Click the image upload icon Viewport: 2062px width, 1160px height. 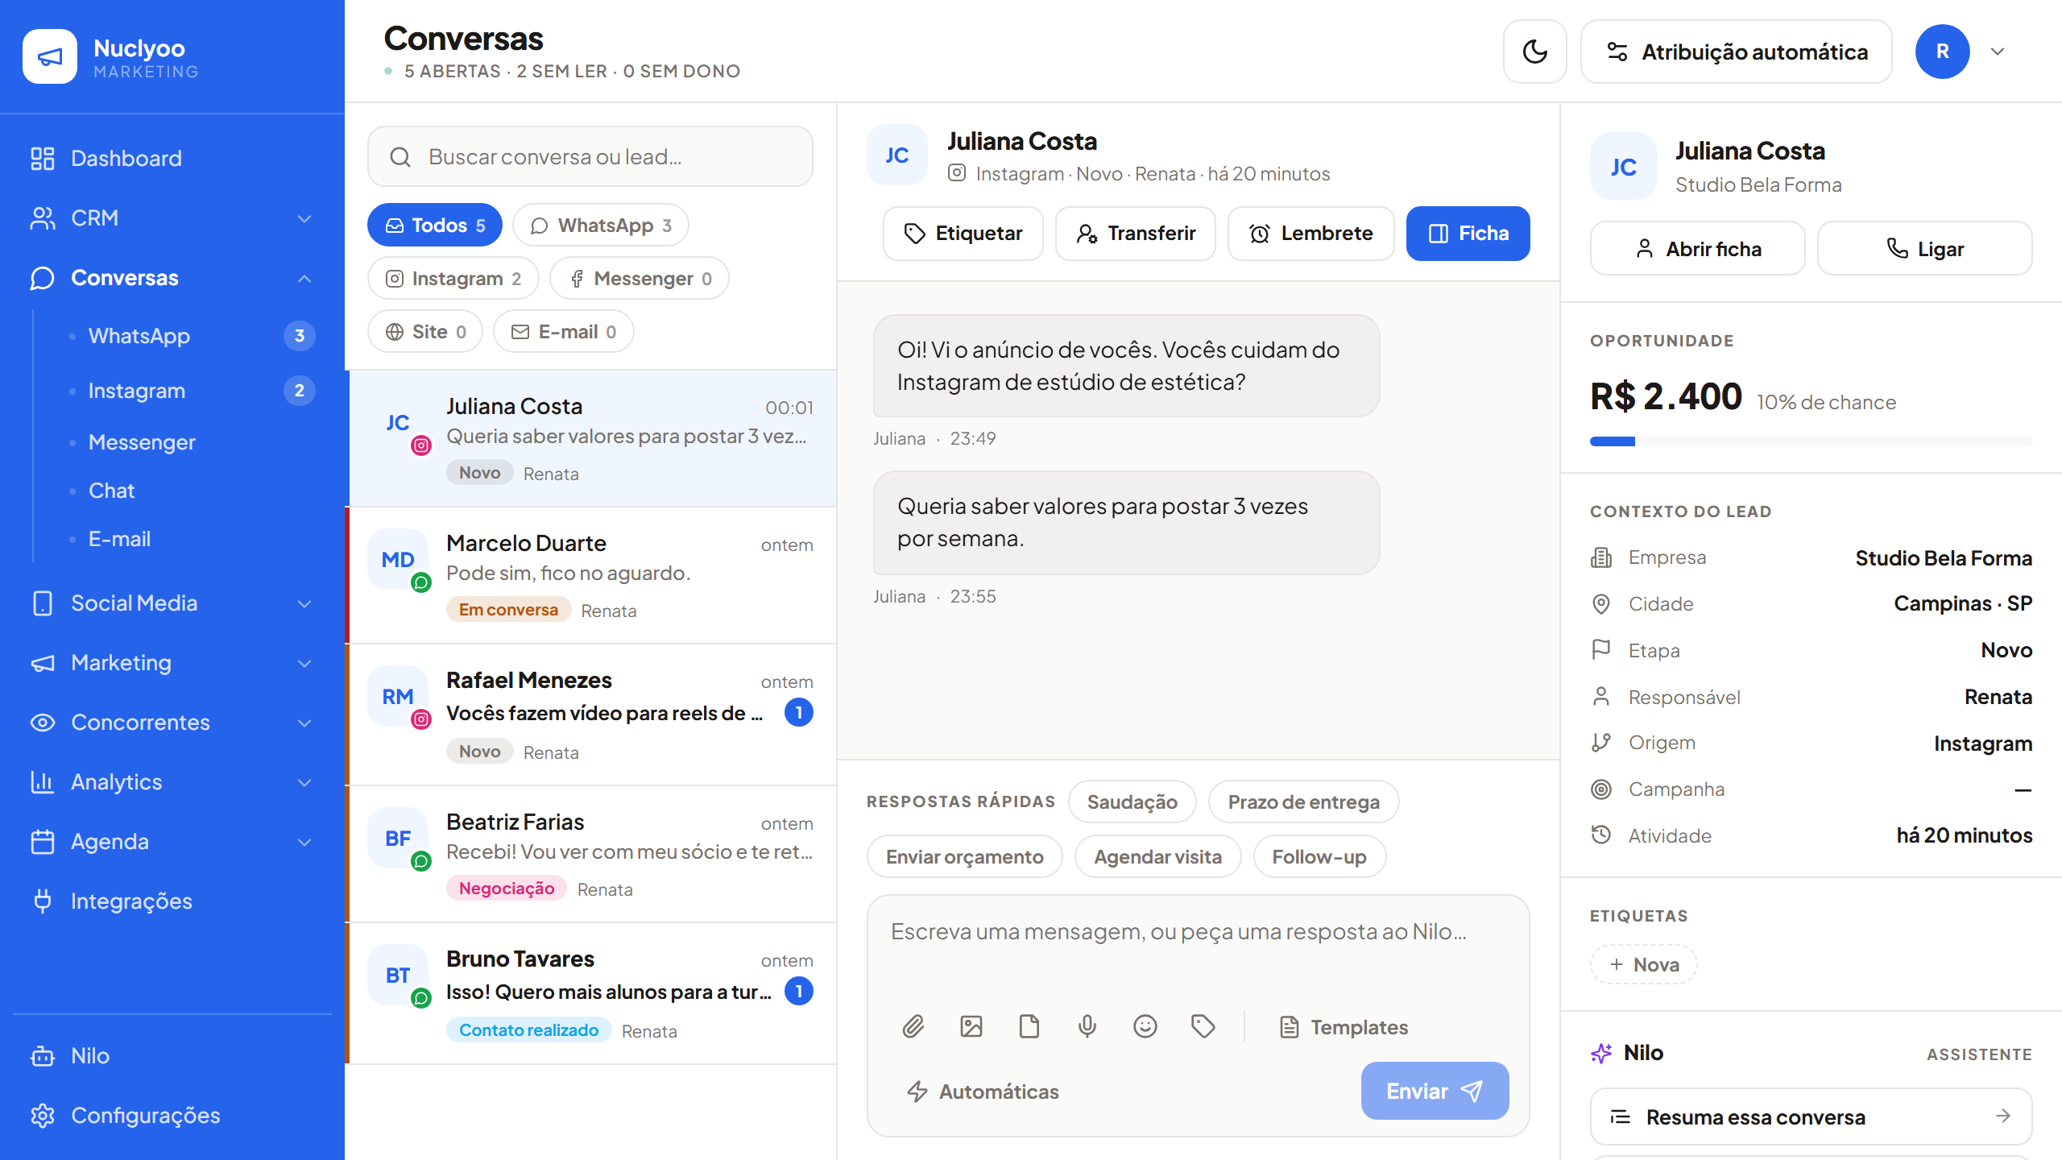click(971, 1026)
